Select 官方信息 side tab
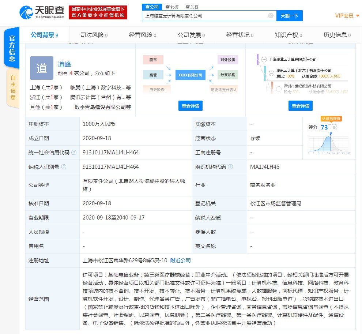This screenshot has height=334, width=362. click(x=12, y=48)
